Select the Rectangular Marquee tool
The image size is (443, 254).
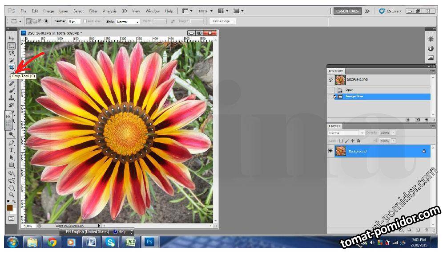coord(11,46)
